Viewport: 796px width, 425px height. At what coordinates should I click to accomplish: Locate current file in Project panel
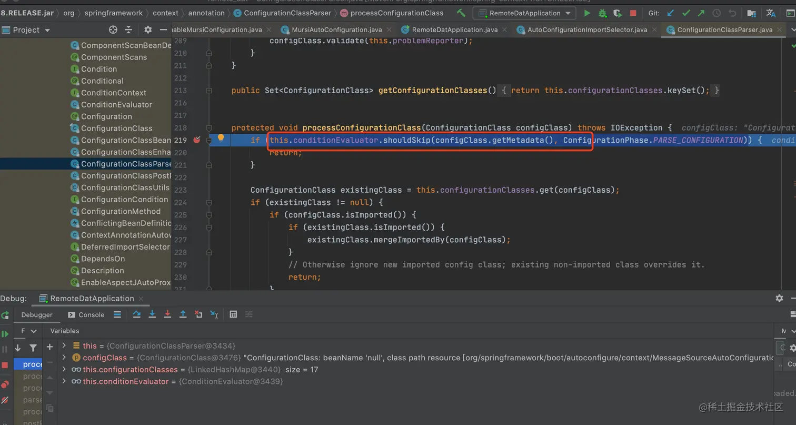click(113, 30)
